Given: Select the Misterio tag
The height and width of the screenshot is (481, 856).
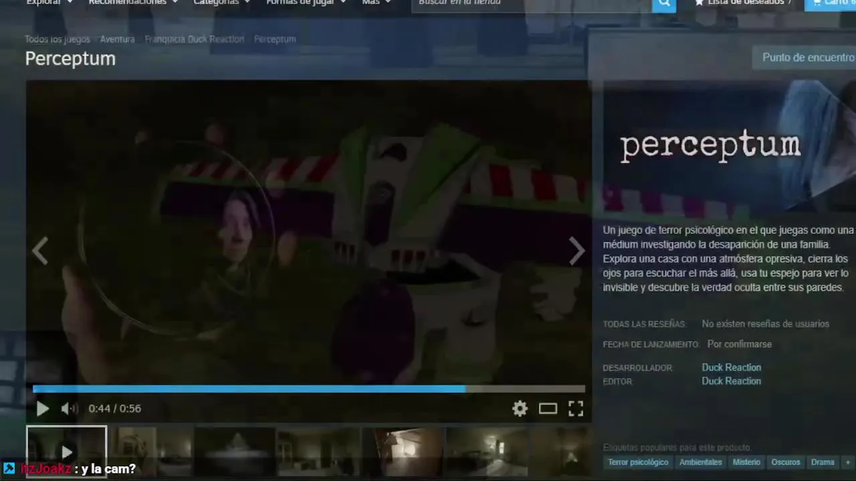Looking at the screenshot, I should click(746, 462).
